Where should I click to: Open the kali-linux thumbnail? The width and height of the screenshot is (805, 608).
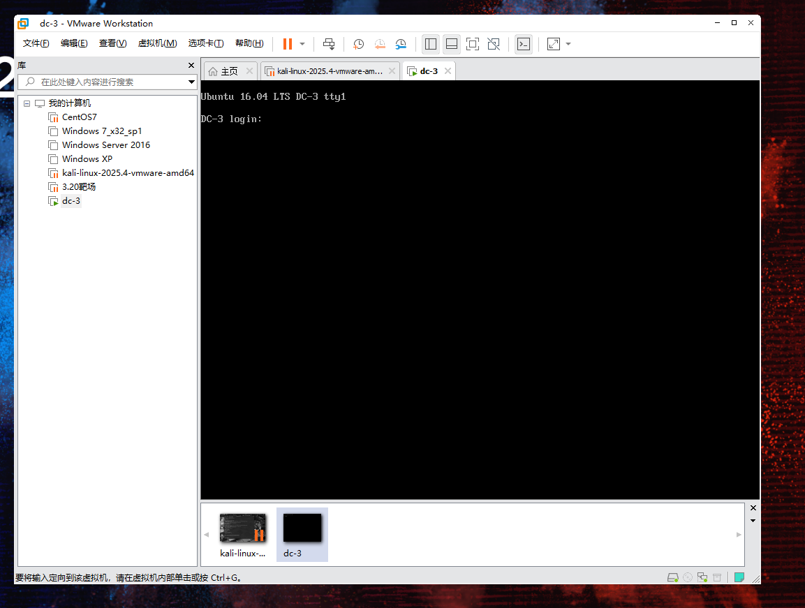click(243, 535)
